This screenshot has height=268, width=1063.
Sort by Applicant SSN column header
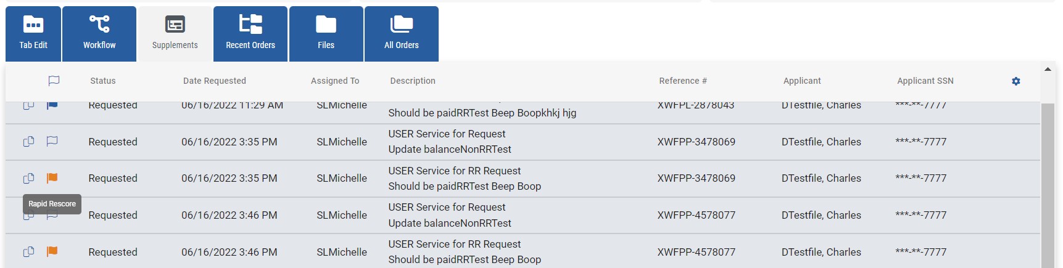[925, 81]
